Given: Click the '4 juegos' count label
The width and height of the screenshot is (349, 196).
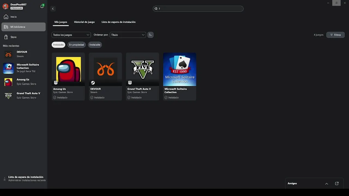Looking at the screenshot, I should pyautogui.click(x=318, y=35).
